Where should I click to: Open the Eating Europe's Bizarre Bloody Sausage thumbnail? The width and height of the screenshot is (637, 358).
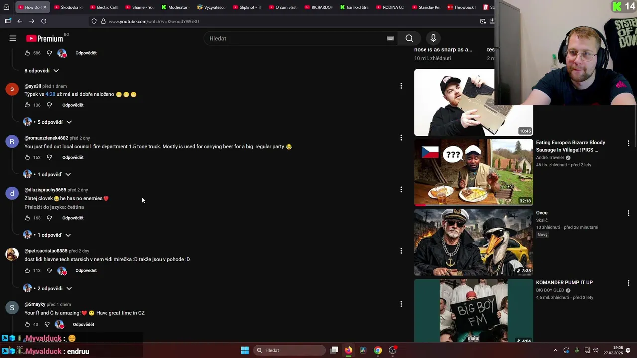pos(473,172)
